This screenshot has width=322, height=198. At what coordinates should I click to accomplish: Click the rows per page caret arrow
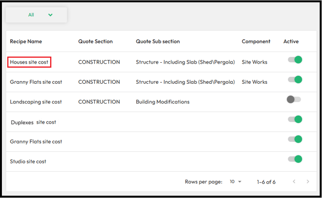tap(240, 182)
